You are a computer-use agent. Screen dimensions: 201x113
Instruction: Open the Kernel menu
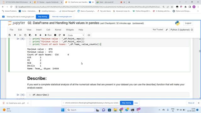coord(58,30)
